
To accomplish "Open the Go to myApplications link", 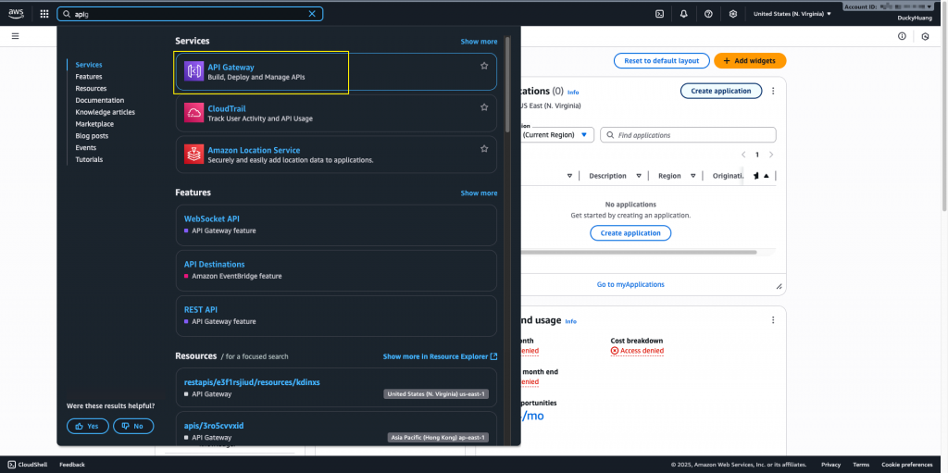I will (630, 284).
